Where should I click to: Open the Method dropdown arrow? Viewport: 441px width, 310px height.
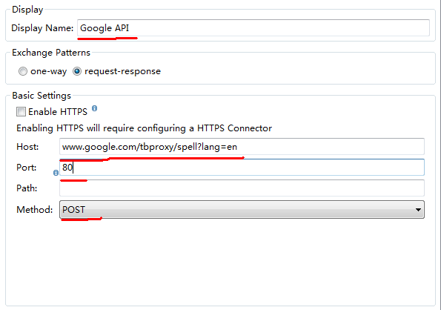(418, 210)
